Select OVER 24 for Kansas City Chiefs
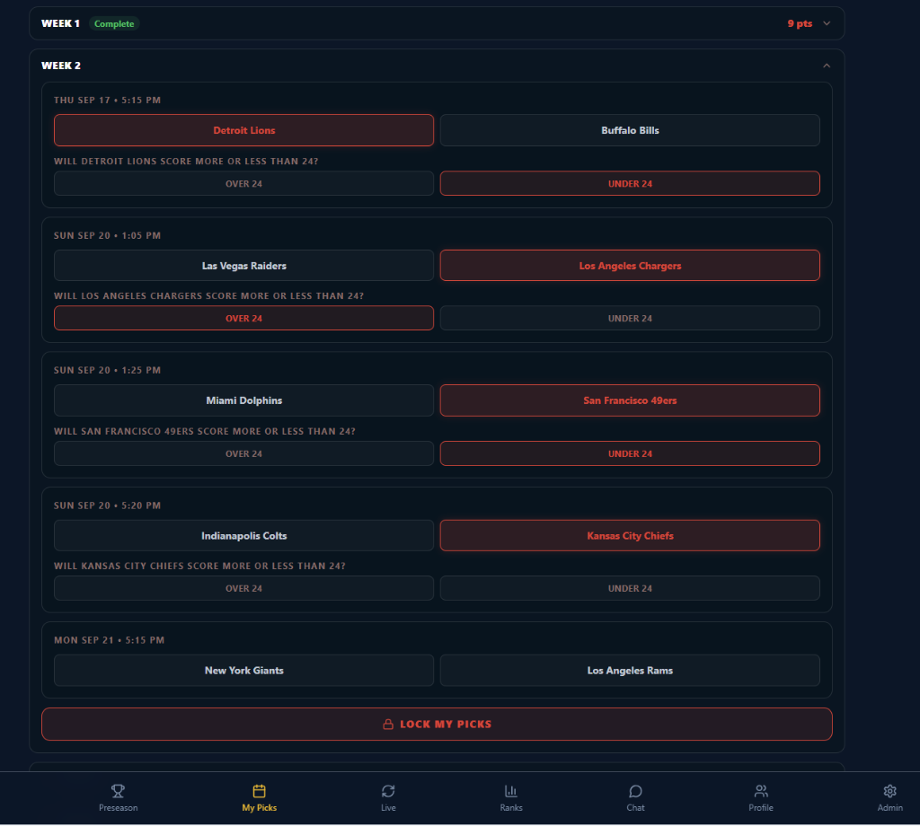 [243, 588]
